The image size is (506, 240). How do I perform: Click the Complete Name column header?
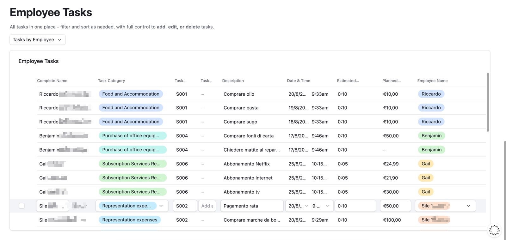52,81
